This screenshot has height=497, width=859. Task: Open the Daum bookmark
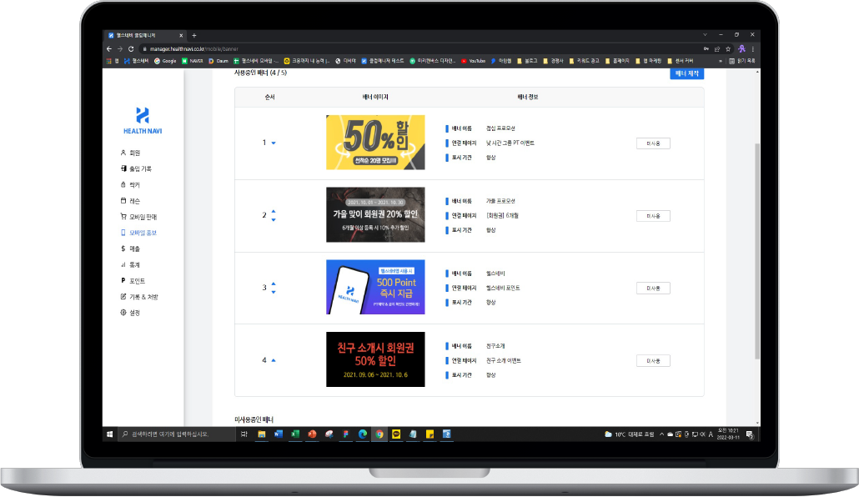pos(218,61)
